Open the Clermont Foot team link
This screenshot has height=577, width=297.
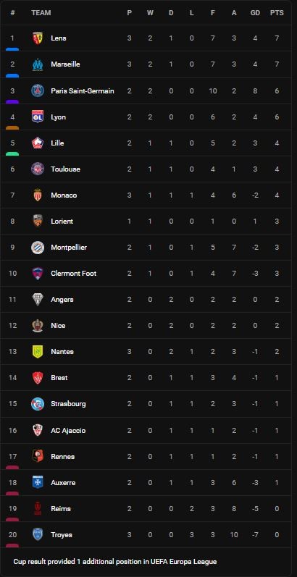(74, 274)
